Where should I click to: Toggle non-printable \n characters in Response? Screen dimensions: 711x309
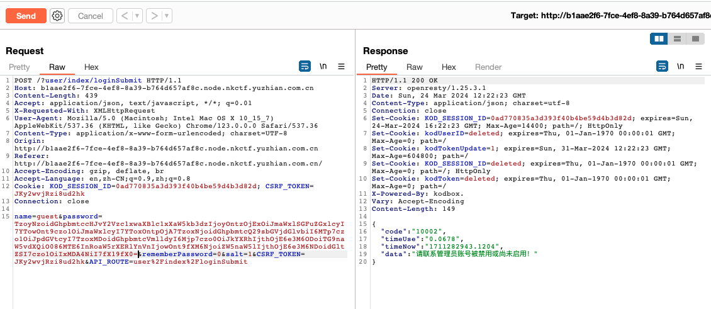pyautogui.click(x=681, y=66)
